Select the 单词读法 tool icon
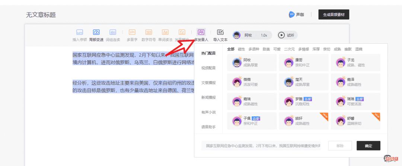The width and height of the screenshot is (402, 166). (x=165, y=32)
